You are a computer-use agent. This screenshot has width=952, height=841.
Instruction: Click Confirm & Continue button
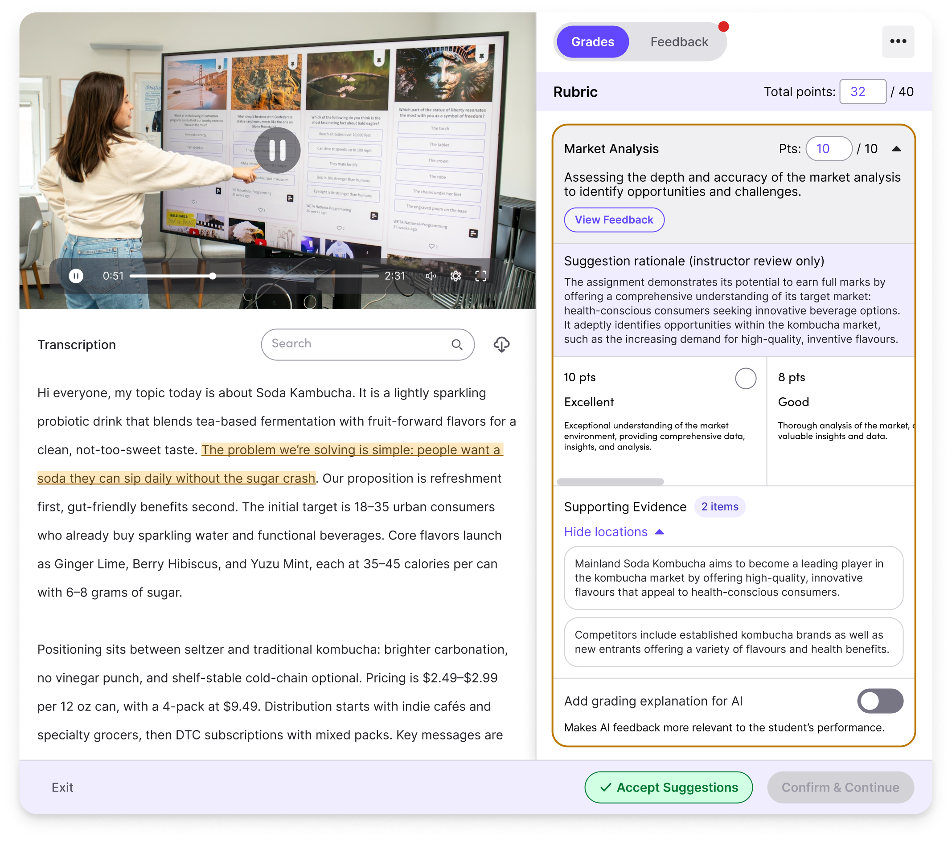(840, 788)
